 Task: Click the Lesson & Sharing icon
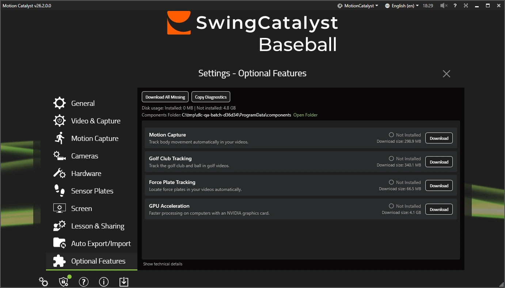tap(60, 226)
